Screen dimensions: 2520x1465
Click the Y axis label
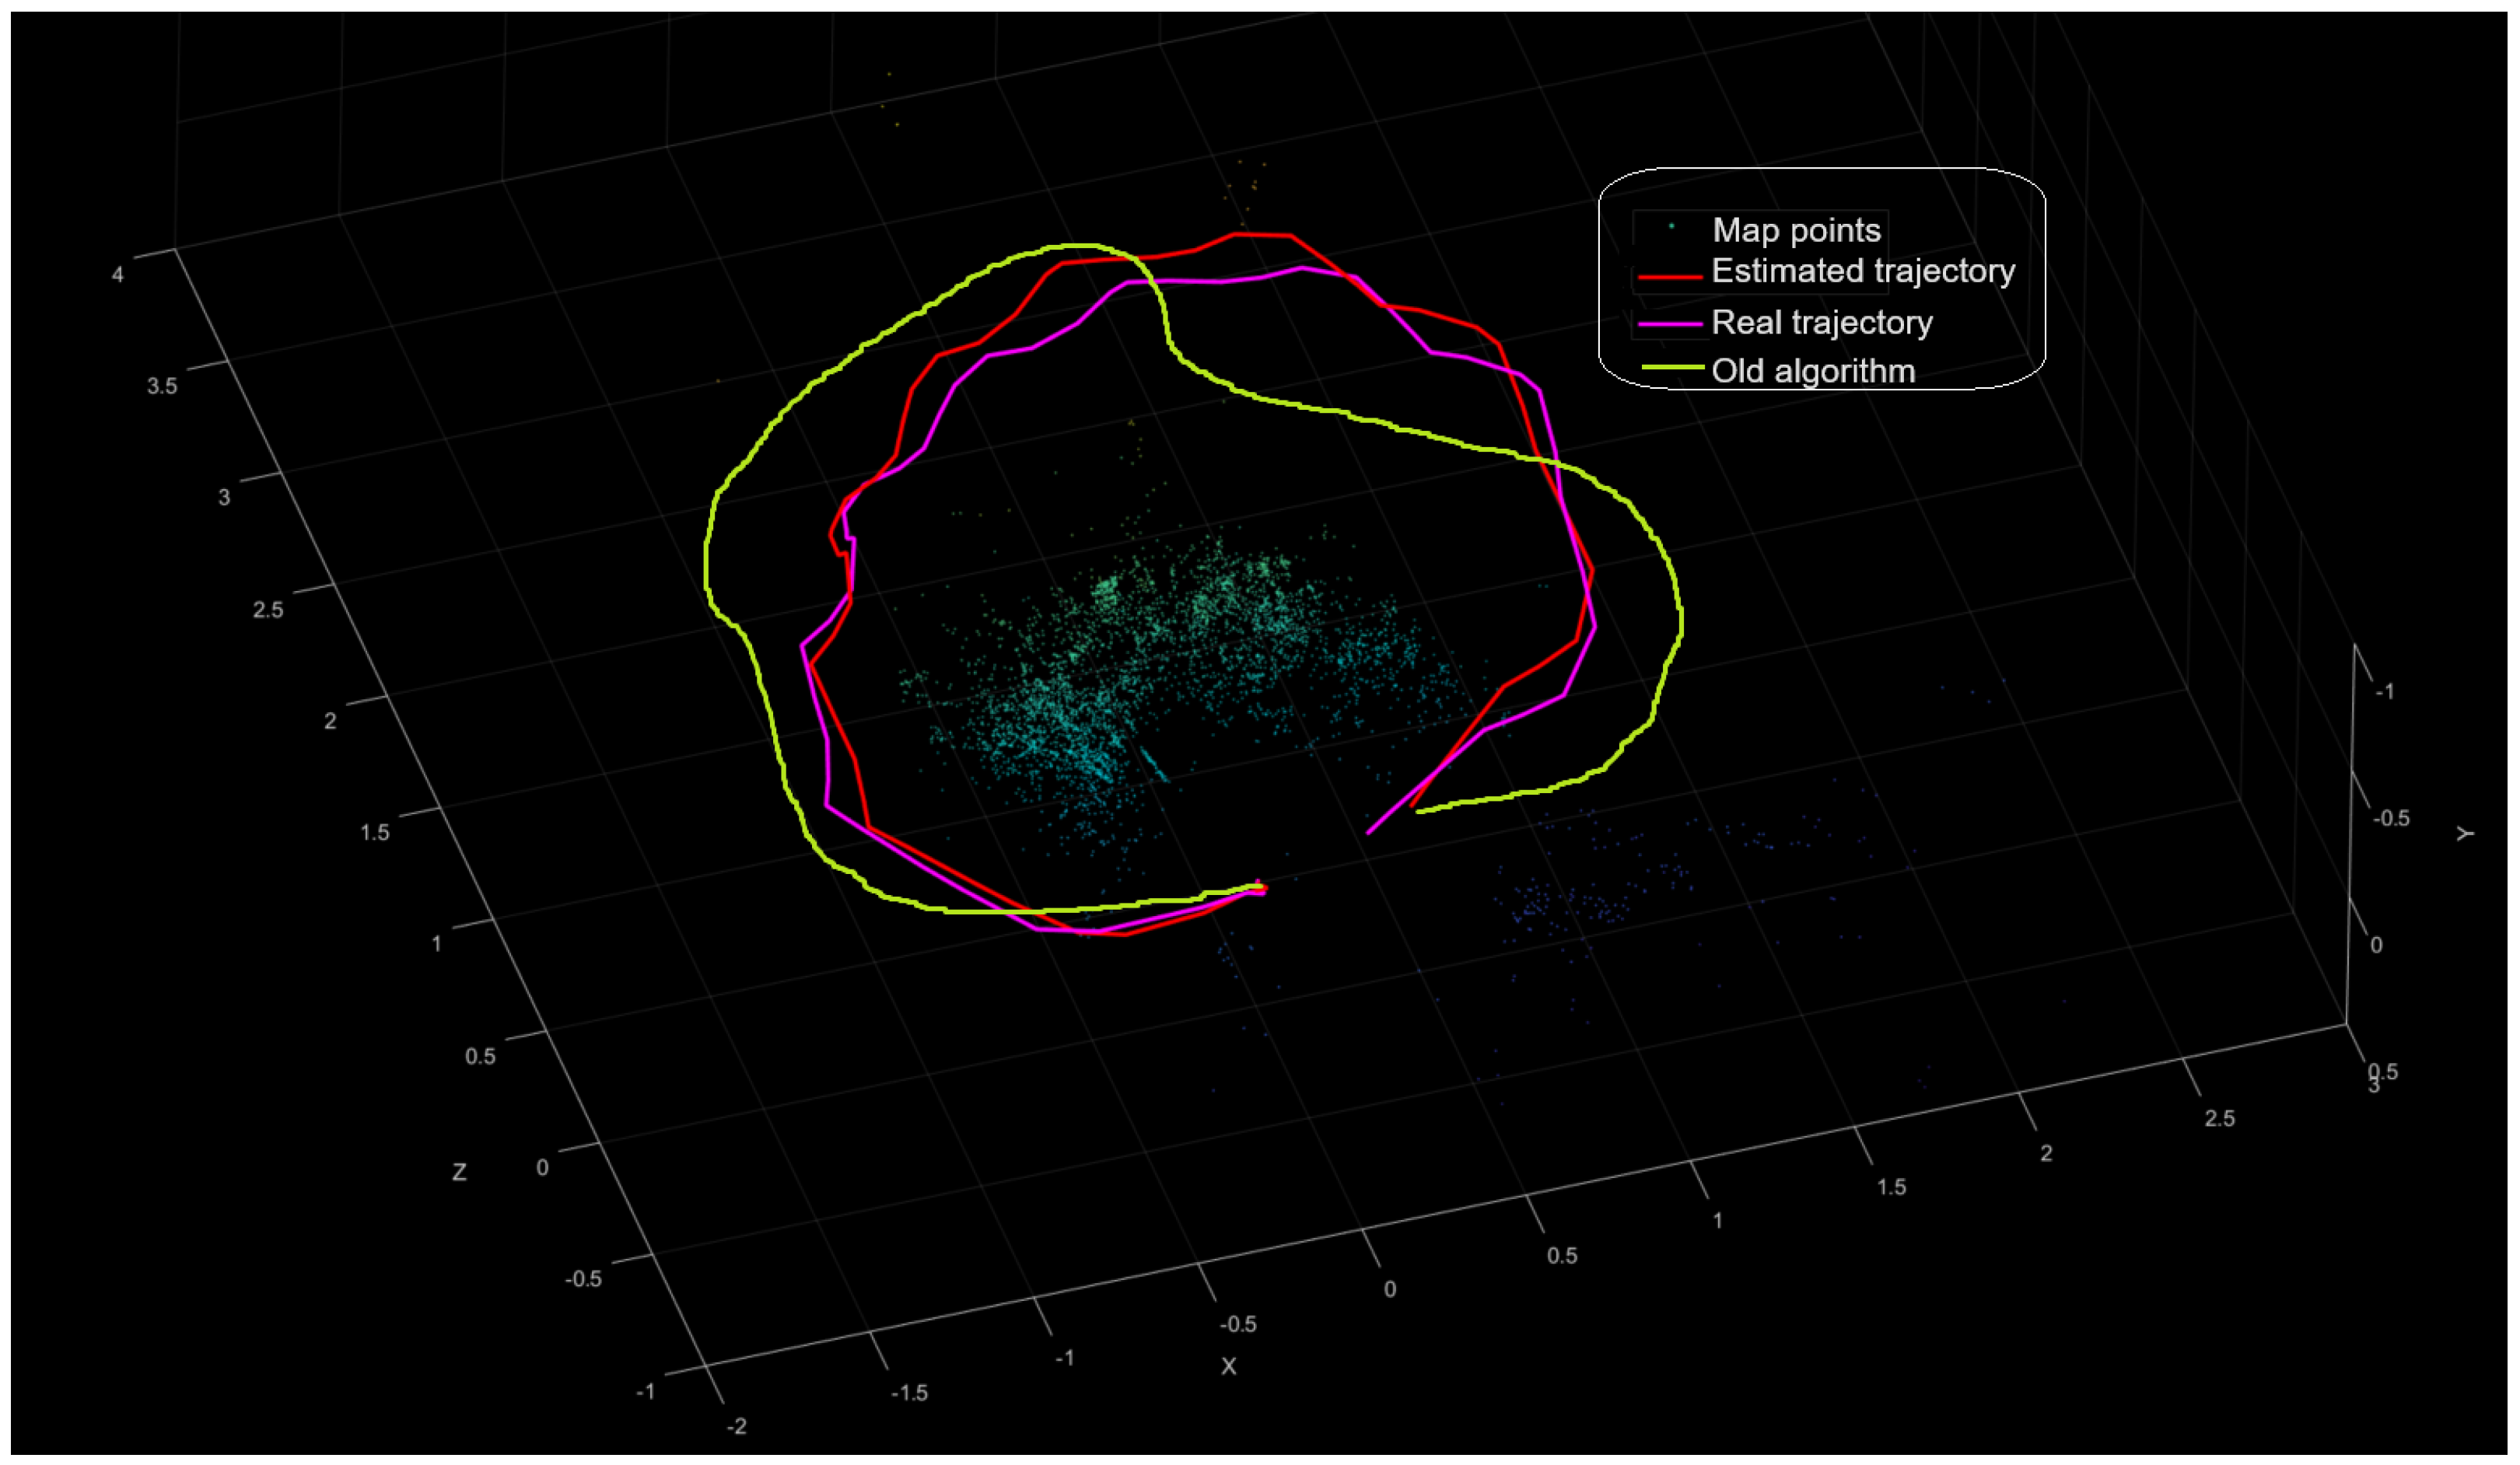point(2465,833)
